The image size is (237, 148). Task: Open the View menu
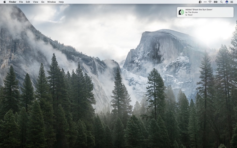pos(36,2)
